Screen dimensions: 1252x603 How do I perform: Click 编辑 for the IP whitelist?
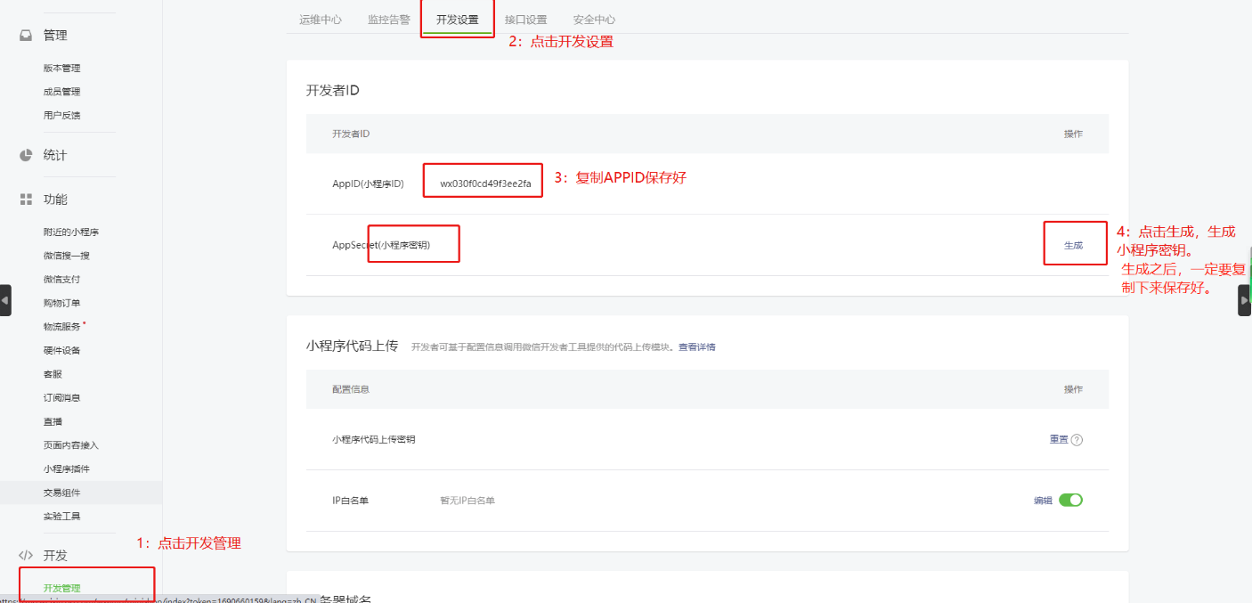point(1042,501)
